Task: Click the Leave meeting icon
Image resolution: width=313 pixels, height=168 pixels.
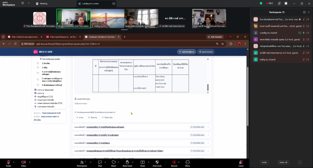Action: click(241, 162)
